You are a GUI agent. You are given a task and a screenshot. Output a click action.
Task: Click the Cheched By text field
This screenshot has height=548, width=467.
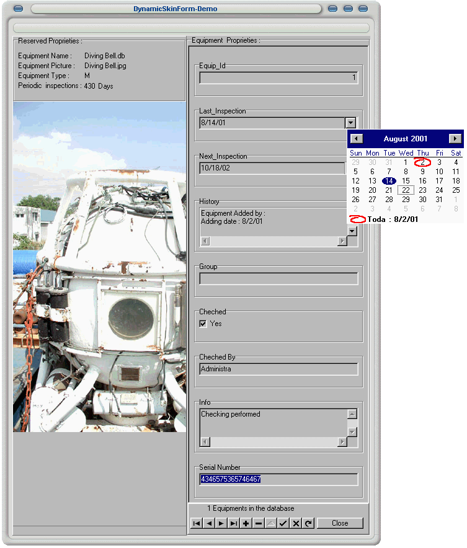pos(278,369)
